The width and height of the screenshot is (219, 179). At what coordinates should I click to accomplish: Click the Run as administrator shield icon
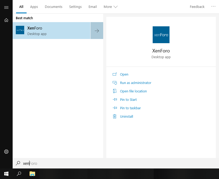coord(115,83)
